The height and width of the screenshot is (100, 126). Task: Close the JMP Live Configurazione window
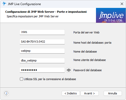pos(122,4)
